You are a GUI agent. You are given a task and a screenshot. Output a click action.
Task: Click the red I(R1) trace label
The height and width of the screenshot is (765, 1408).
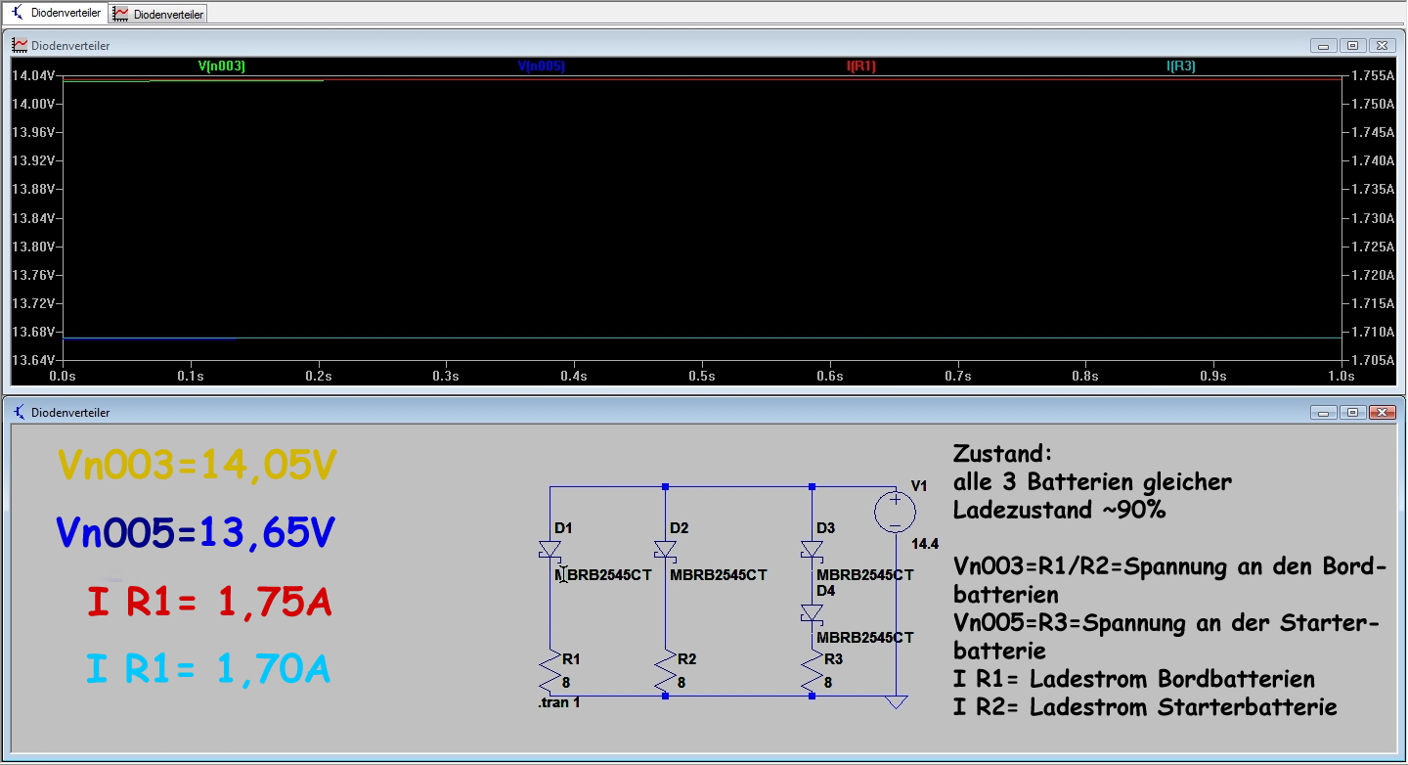[x=860, y=67]
